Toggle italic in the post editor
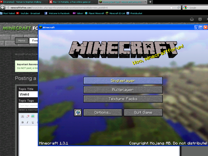 click(28, 122)
